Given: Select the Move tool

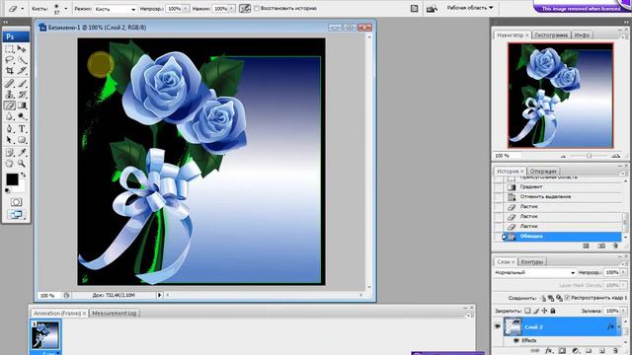Looking at the screenshot, I should [x=22, y=49].
